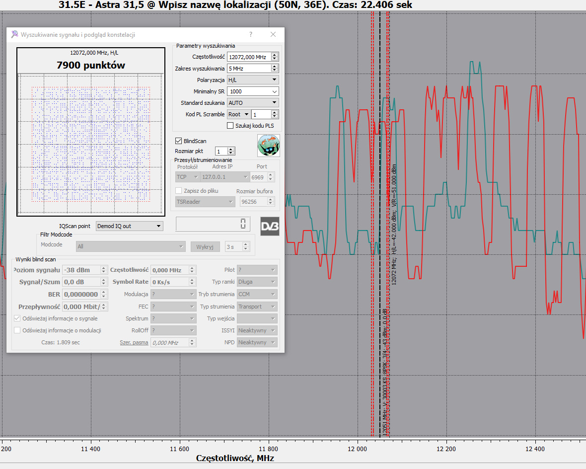This screenshot has width=586, height=469.
Task: Open the Protokół TCP dropdown
Action: coord(187,177)
